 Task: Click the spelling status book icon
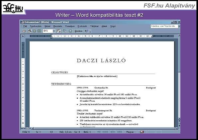click(x=142, y=132)
